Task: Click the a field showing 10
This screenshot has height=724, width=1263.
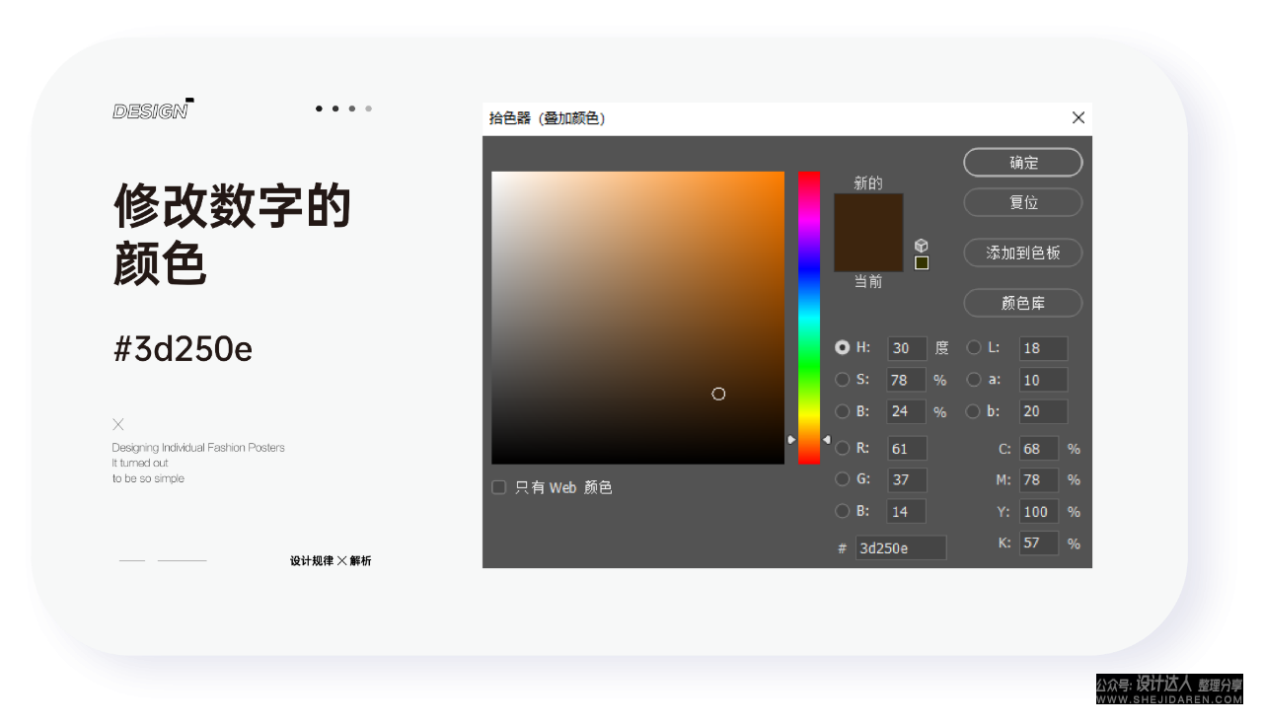Action: 1044,380
